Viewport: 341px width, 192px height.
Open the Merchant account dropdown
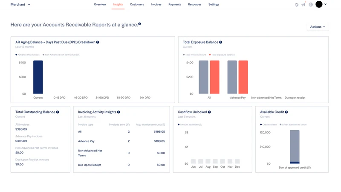[x=20, y=4]
